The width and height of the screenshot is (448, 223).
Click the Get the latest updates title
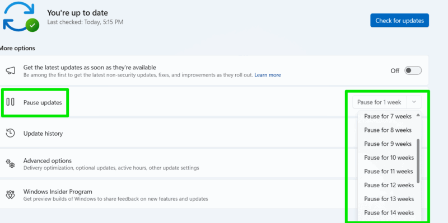(90, 68)
